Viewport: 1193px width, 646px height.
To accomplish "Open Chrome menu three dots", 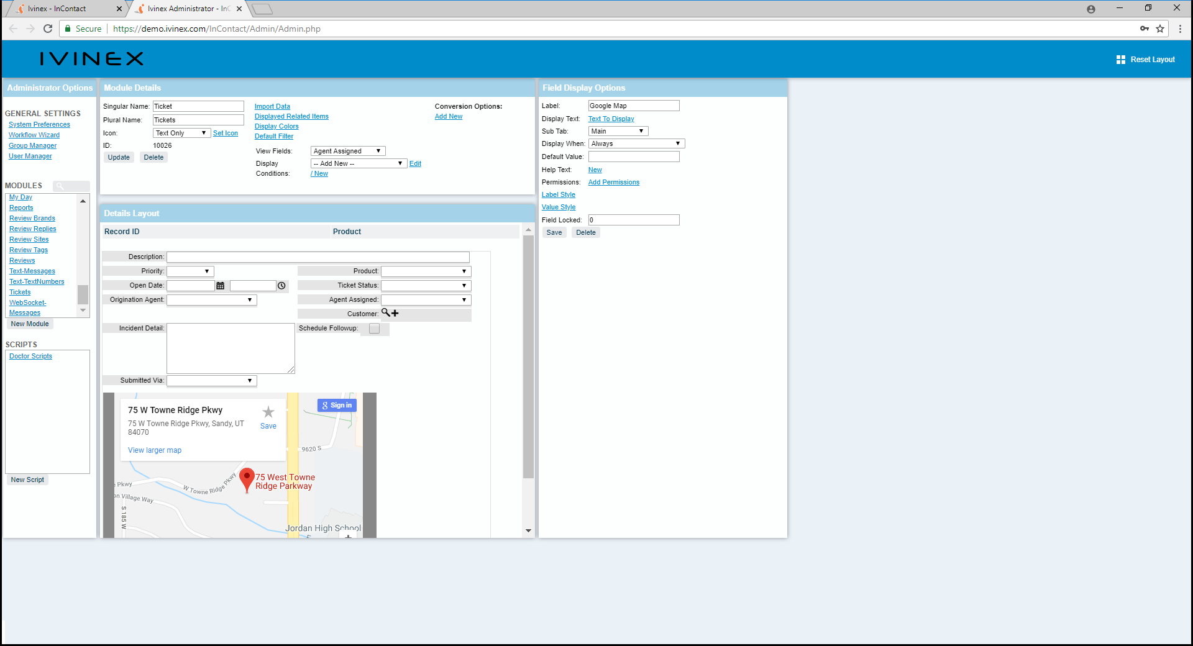I will click(x=1180, y=29).
